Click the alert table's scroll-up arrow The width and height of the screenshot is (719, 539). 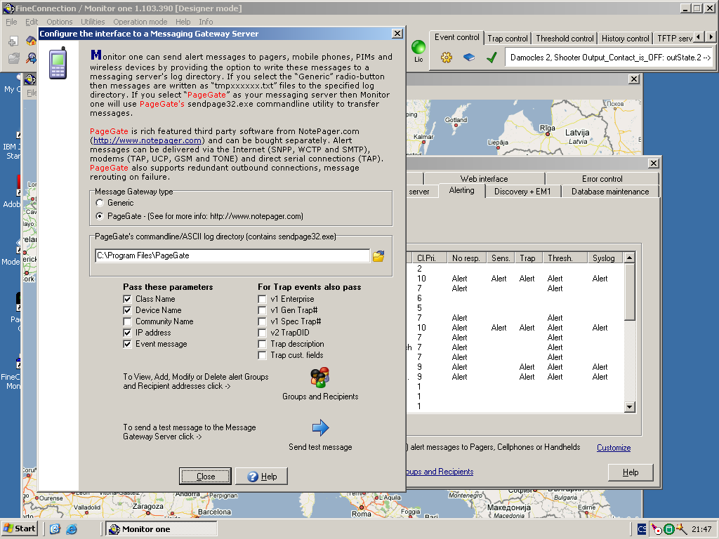(630, 258)
